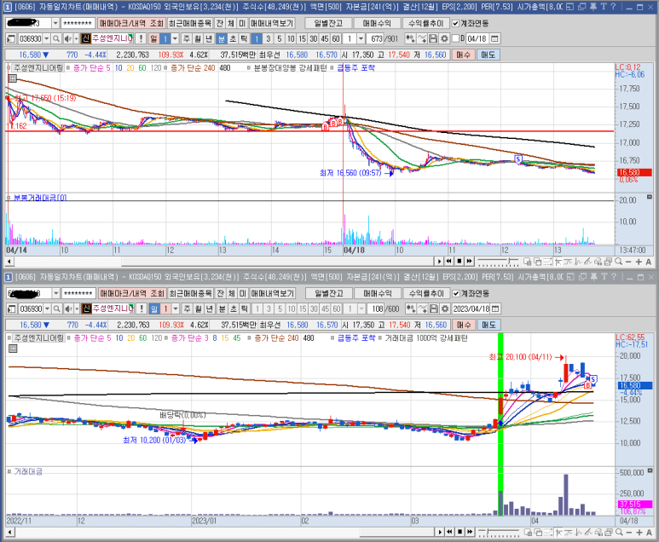Click 수익률추이 button in bottom window
Screen dimensions: 659x542
[426, 294]
